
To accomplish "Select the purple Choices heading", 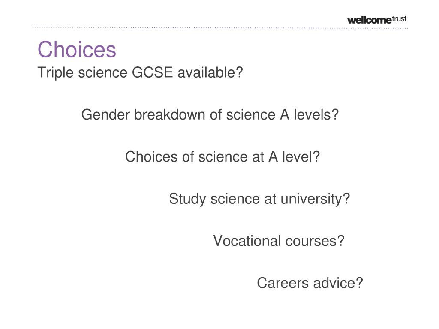I will pyautogui.click(x=77, y=50).
